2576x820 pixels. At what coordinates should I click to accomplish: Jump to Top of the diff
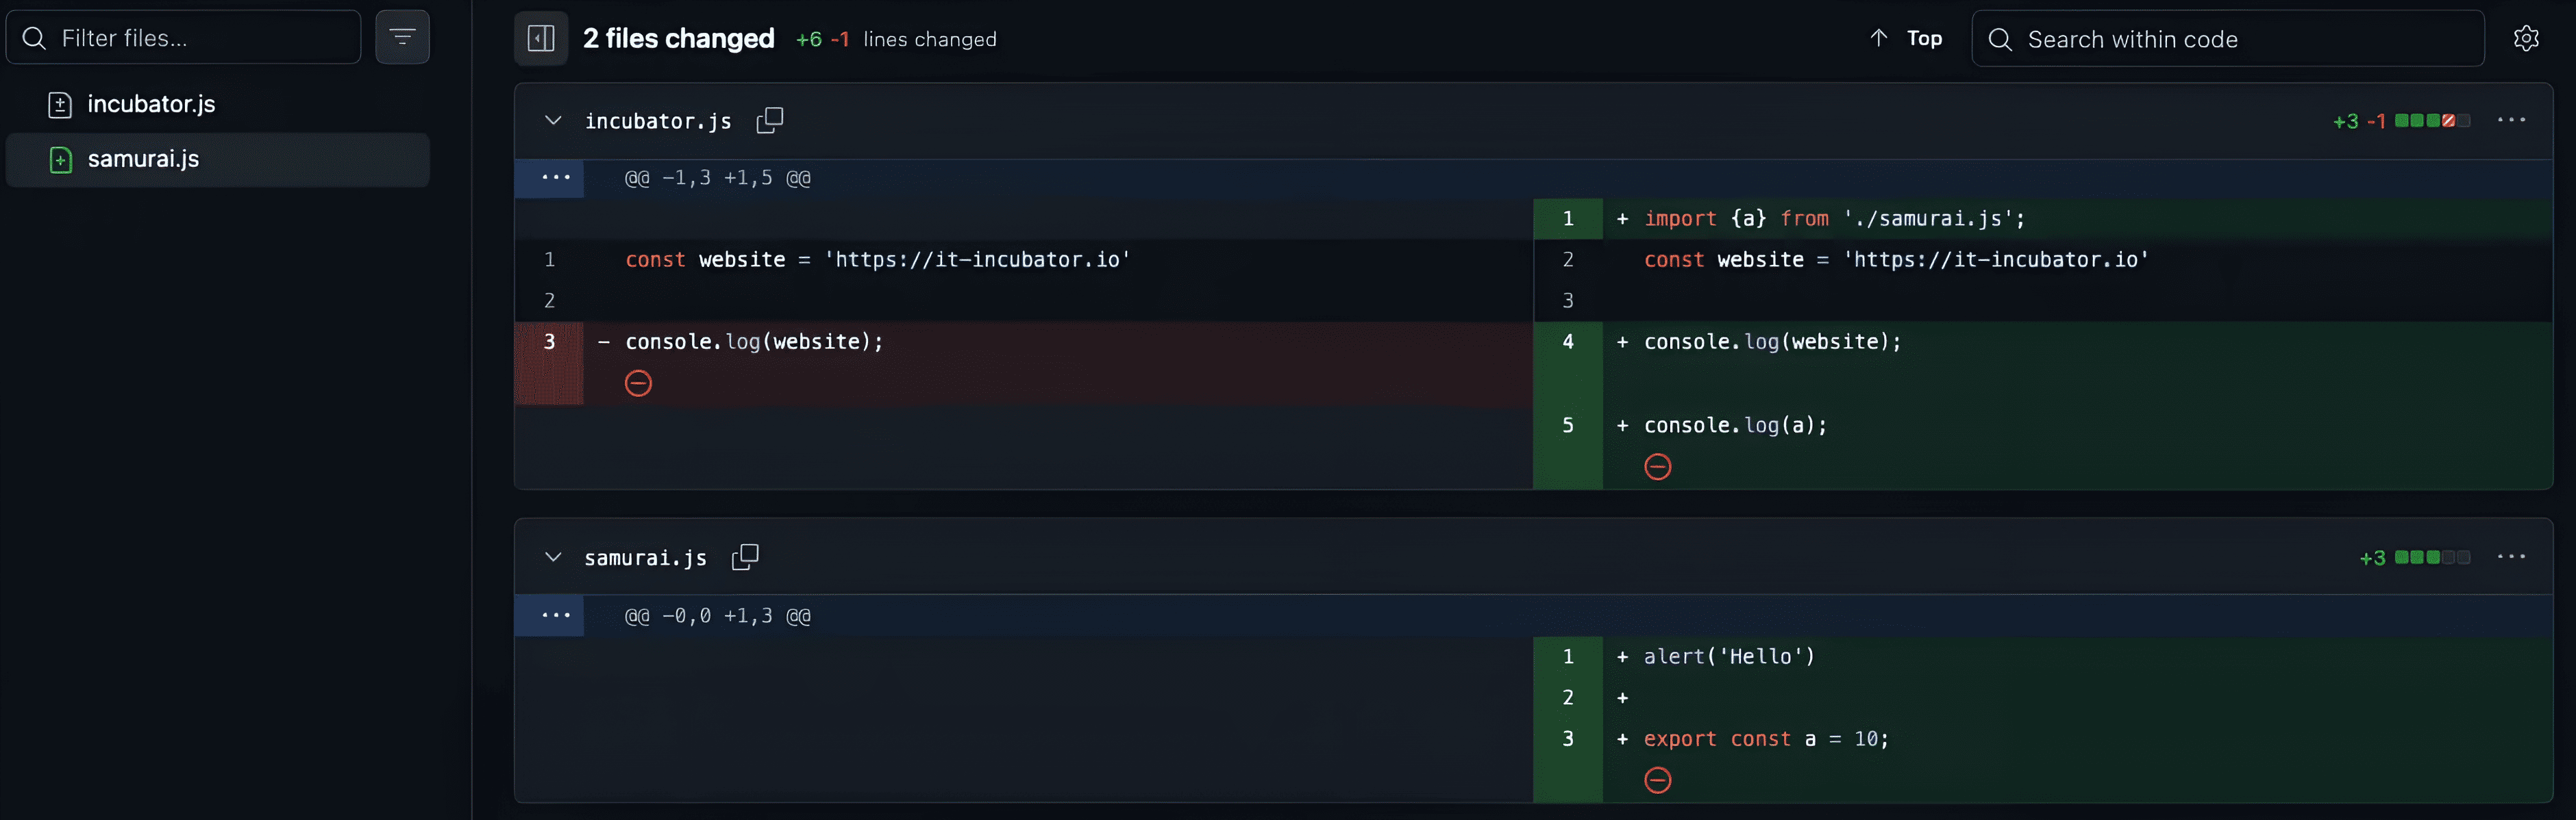[x=1906, y=39]
